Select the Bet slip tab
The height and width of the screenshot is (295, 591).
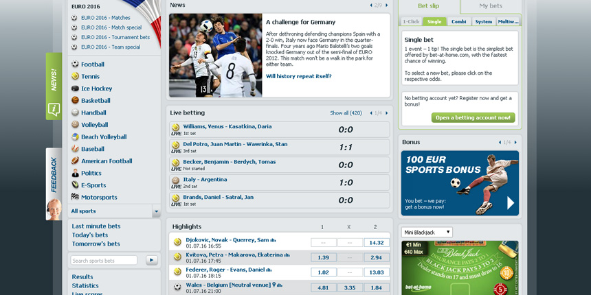(429, 6)
